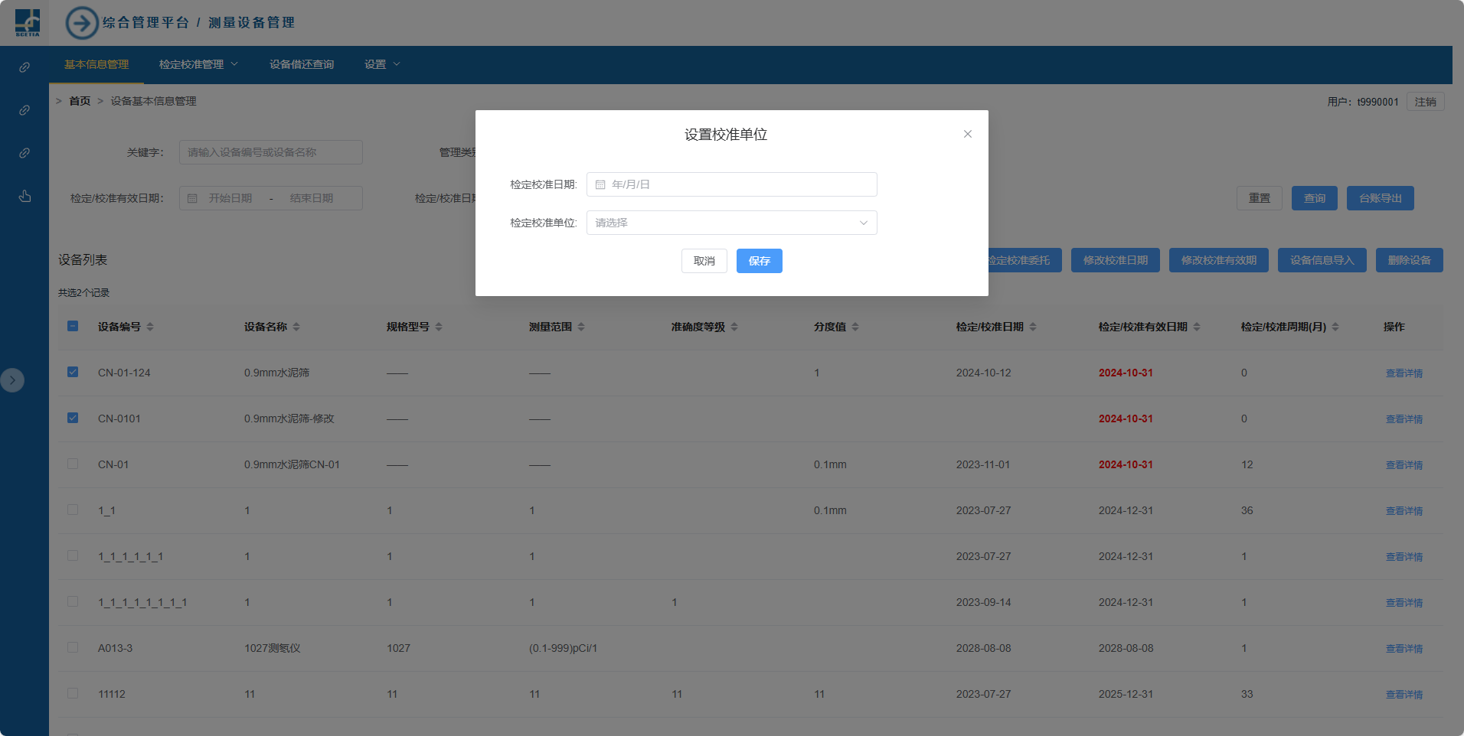
Task: Sort by 设备编号 column sort icon
Action: (x=150, y=327)
